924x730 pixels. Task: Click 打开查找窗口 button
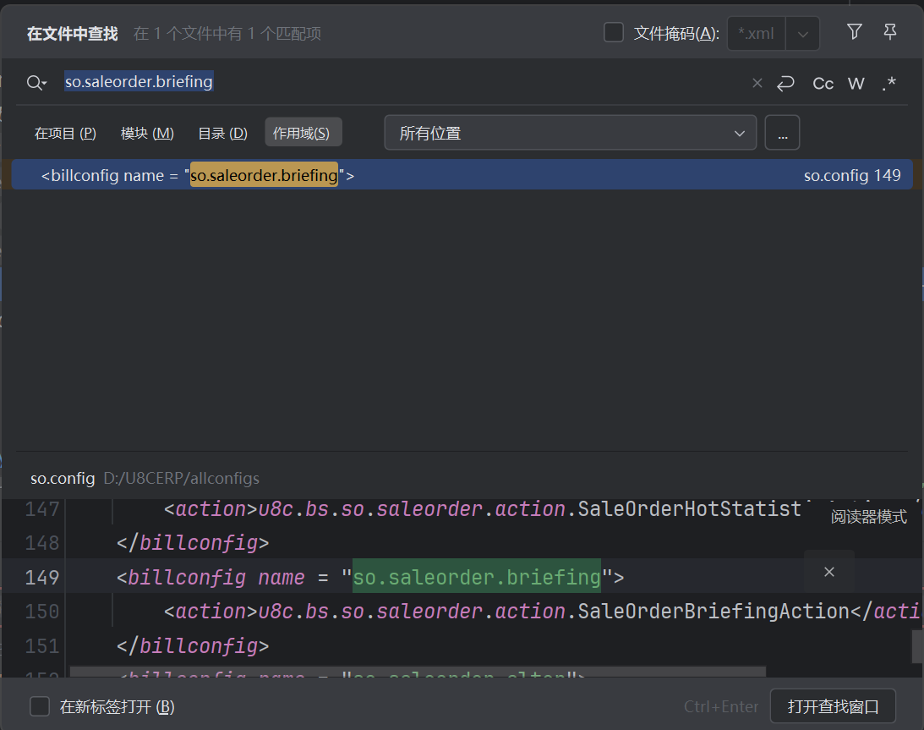[833, 706]
